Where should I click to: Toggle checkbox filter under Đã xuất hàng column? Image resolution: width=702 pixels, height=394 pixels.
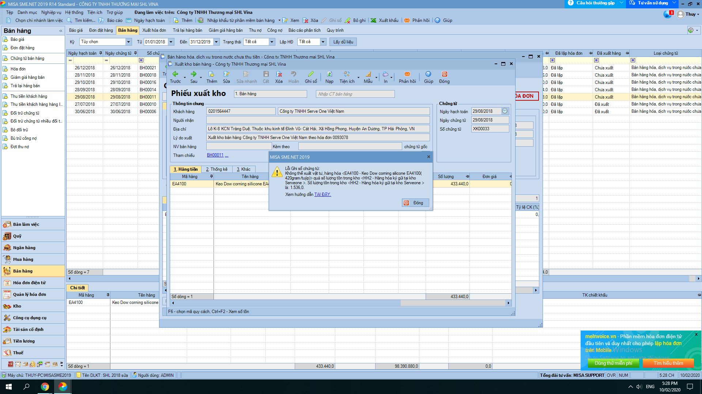[x=596, y=60]
